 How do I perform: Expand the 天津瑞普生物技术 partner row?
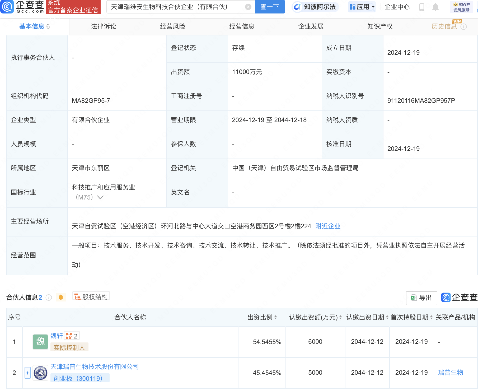pyautogui.click(x=27, y=373)
